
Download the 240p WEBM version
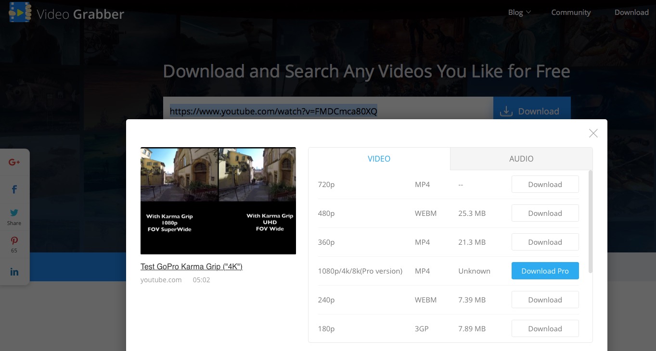pyautogui.click(x=545, y=300)
